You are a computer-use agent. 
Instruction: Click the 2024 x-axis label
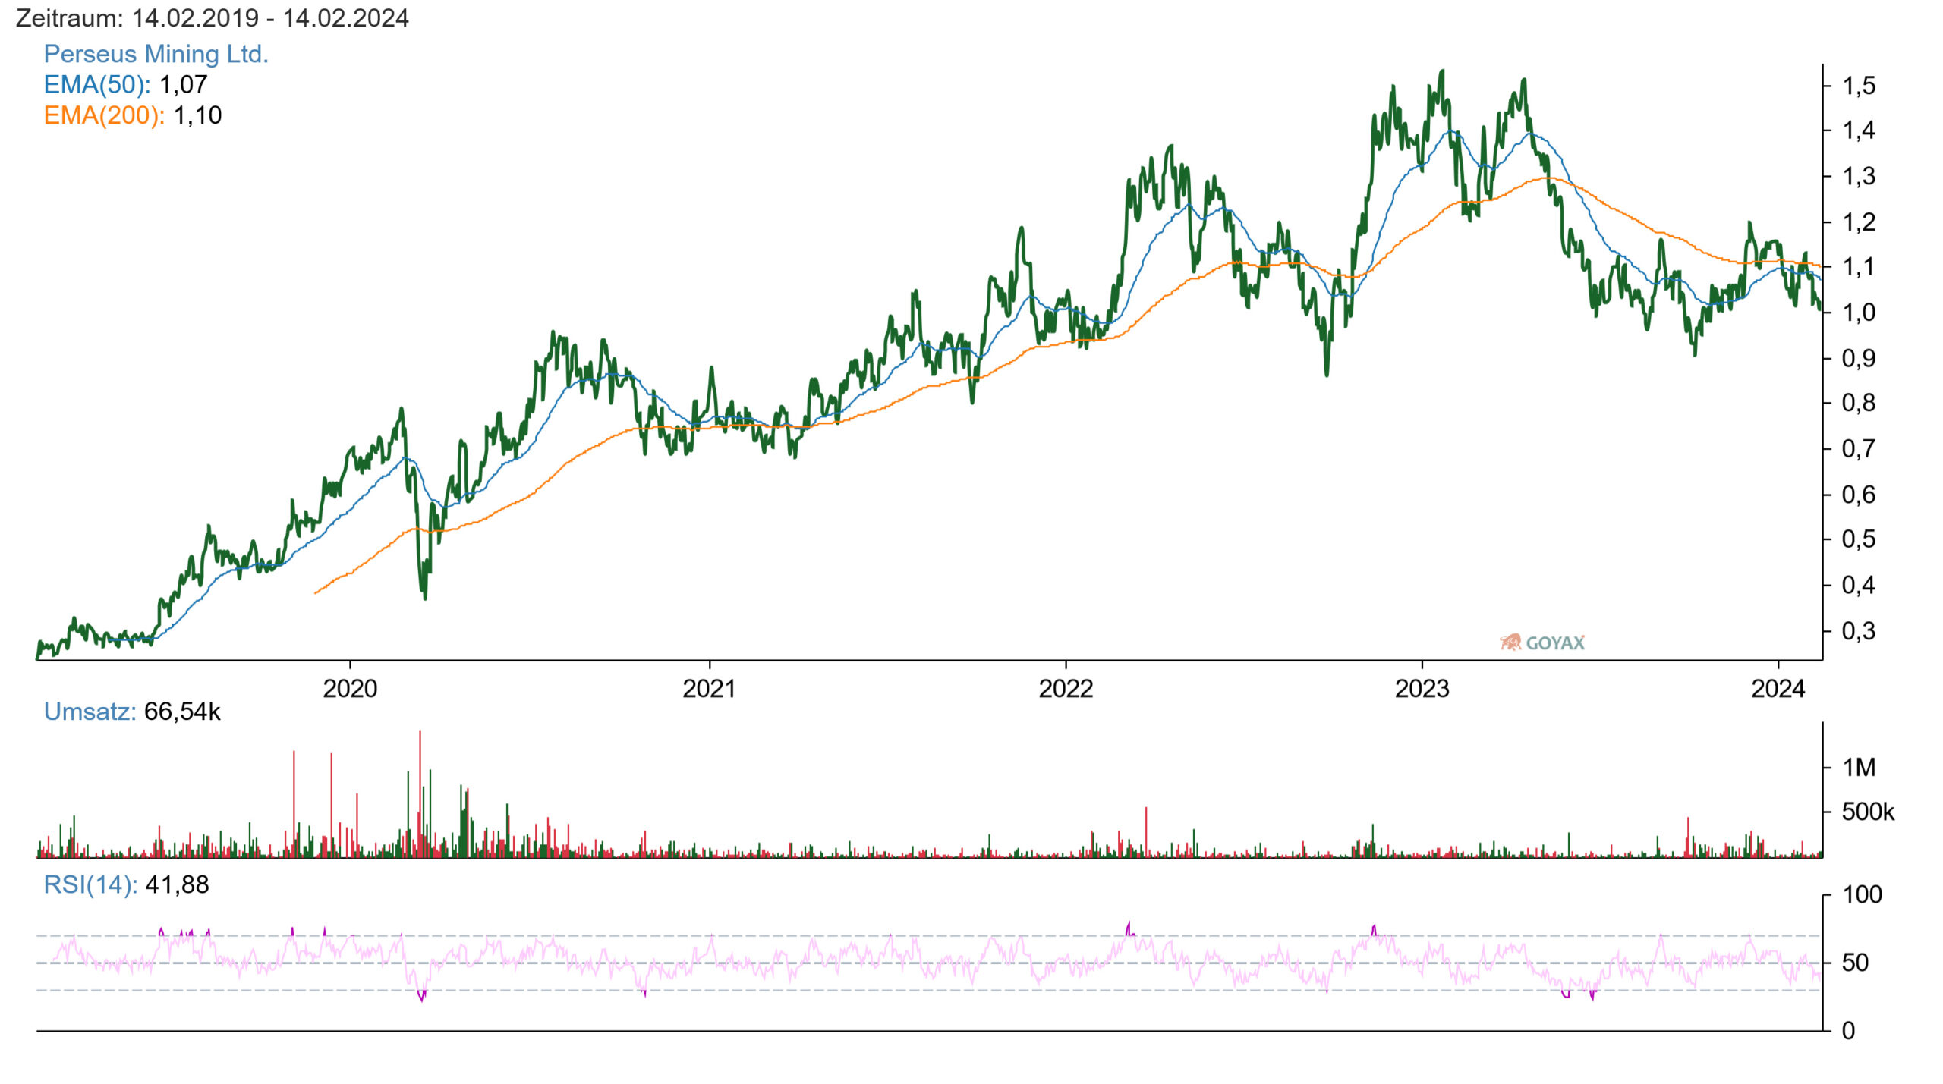(1778, 689)
